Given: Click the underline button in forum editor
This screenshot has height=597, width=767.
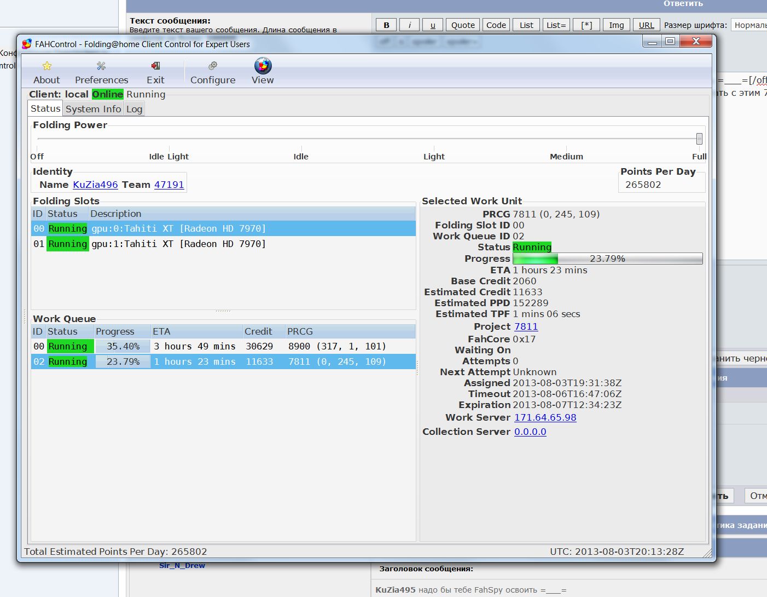Looking at the screenshot, I should [x=433, y=25].
